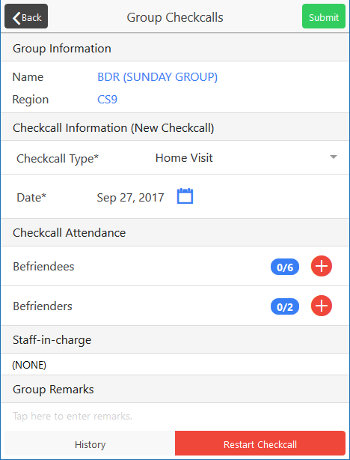Open the CS9 region link

107,100
